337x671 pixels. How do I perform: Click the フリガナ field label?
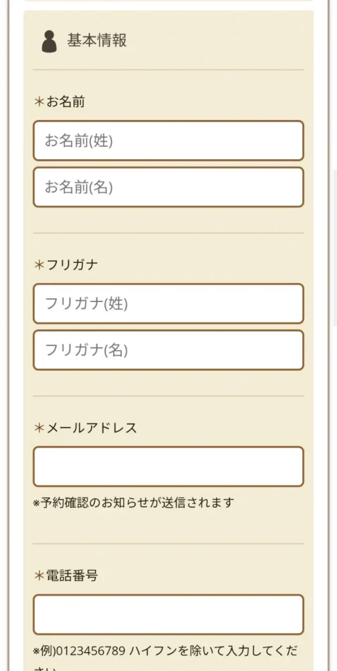pyautogui.click(x=72, y=265)
